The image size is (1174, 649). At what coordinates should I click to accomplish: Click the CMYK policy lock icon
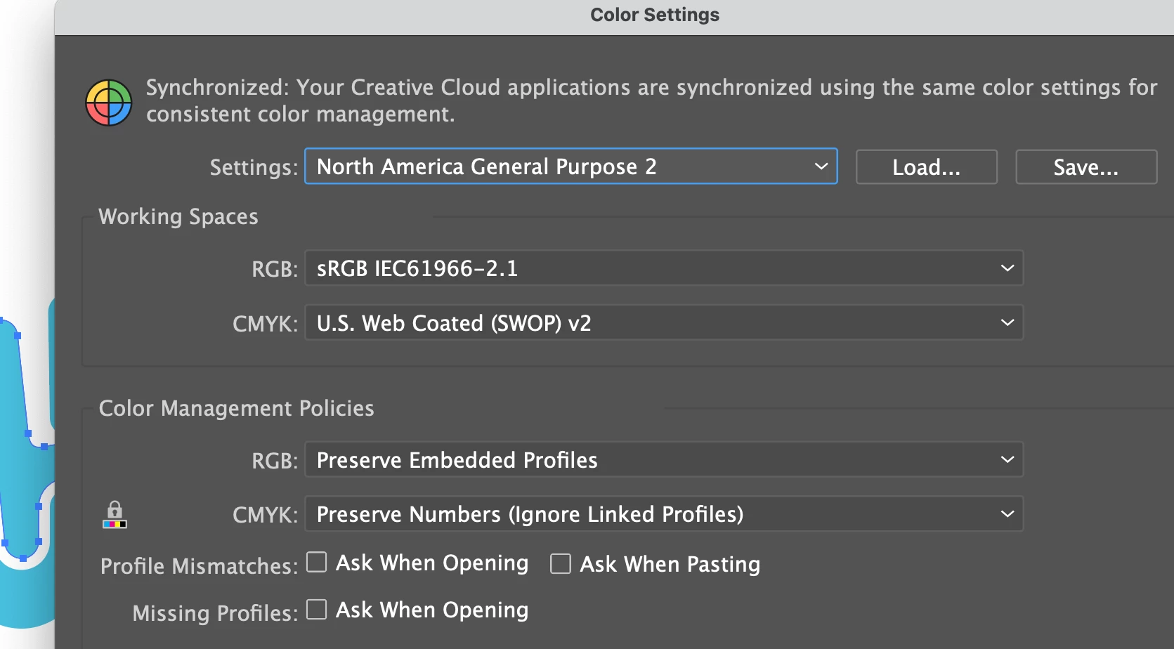115,514
